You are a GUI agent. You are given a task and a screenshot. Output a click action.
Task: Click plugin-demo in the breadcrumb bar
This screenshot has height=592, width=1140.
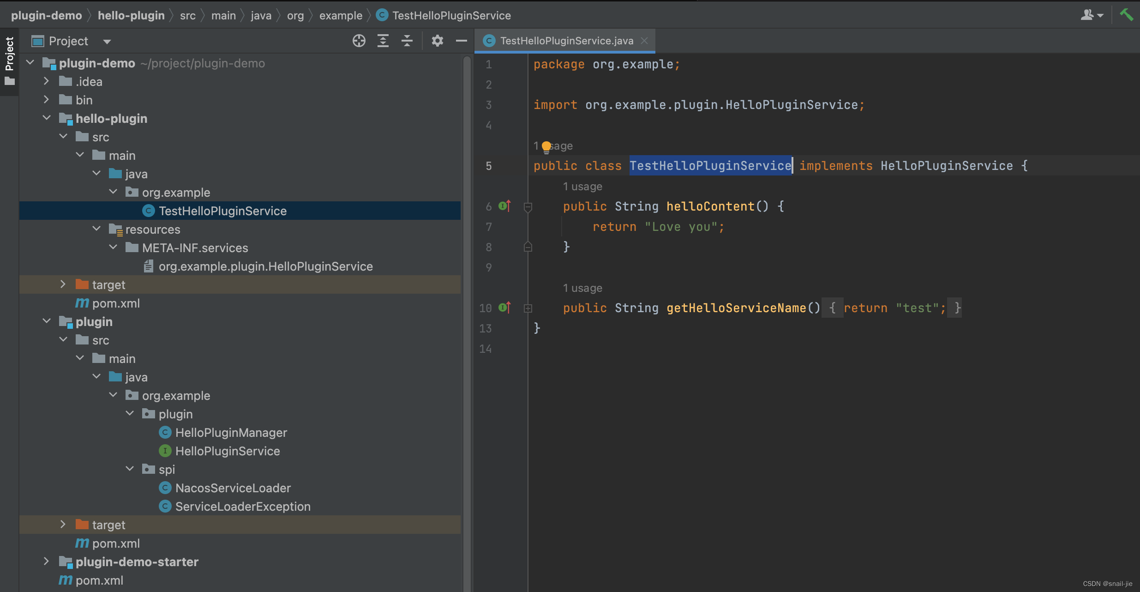pyautogui.click(x=47, y=15)
